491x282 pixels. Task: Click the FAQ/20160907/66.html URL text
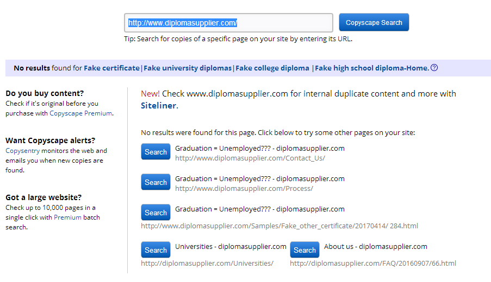373,264
